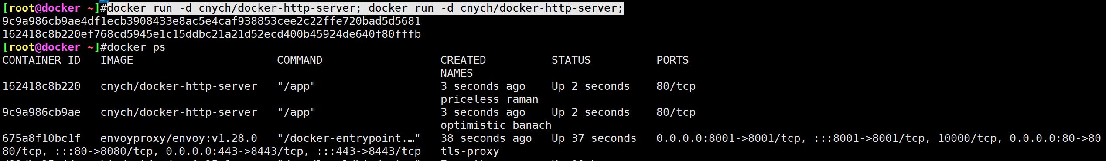The width and height of the screenshot is (1106, 161).
Task: Click container ID 162418c8b220
Action: point(41,86)
